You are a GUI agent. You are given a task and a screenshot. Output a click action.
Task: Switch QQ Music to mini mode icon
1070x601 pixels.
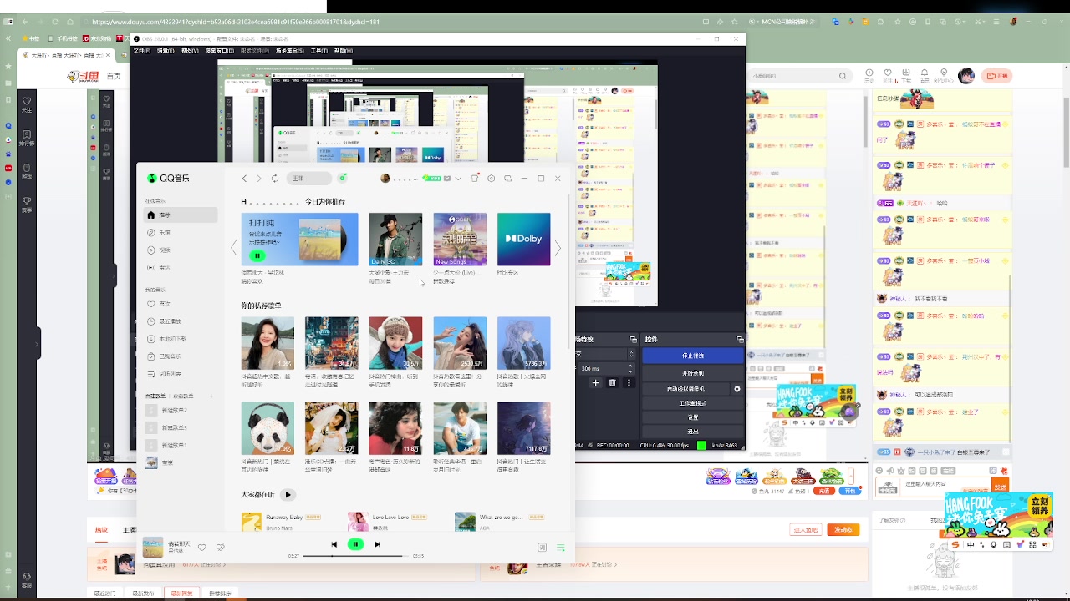click(x=508, y=179)
